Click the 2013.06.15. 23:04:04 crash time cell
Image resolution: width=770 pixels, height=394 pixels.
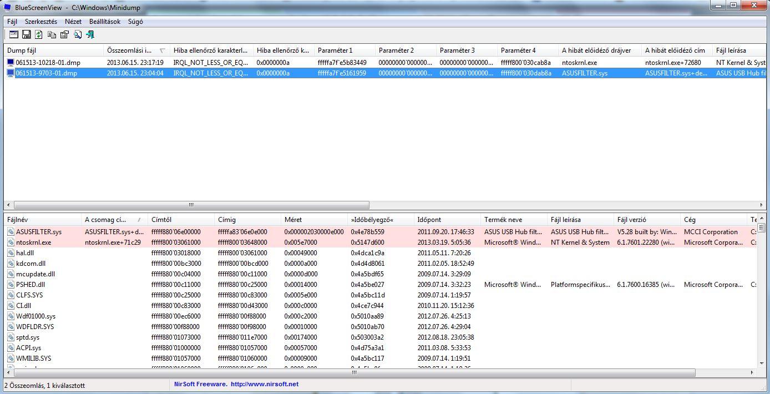(135, 73)
